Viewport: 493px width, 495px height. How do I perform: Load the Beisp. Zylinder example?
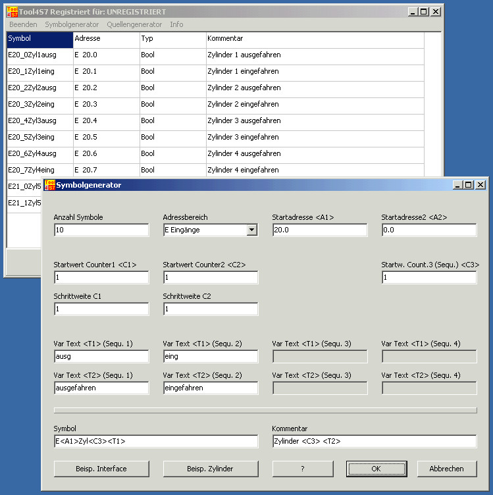click(210, 469)
